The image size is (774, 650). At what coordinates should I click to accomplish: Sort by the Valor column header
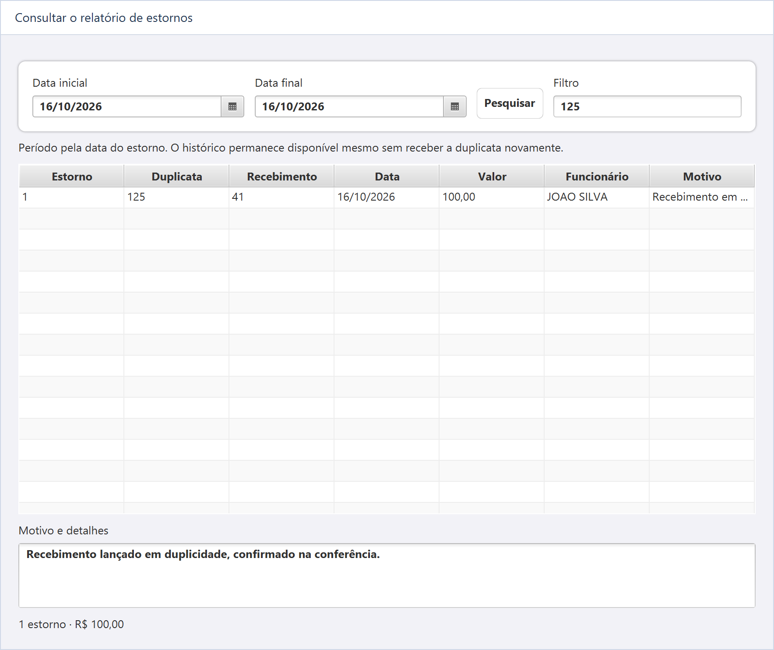[x=492, y=177]
